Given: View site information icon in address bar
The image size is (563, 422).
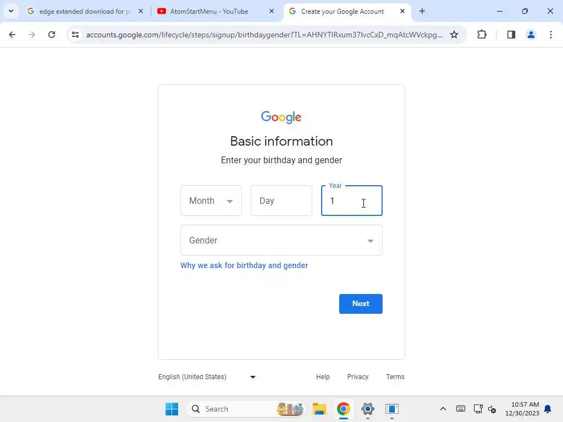Looking at the screenshot, I should pos(75,35).
